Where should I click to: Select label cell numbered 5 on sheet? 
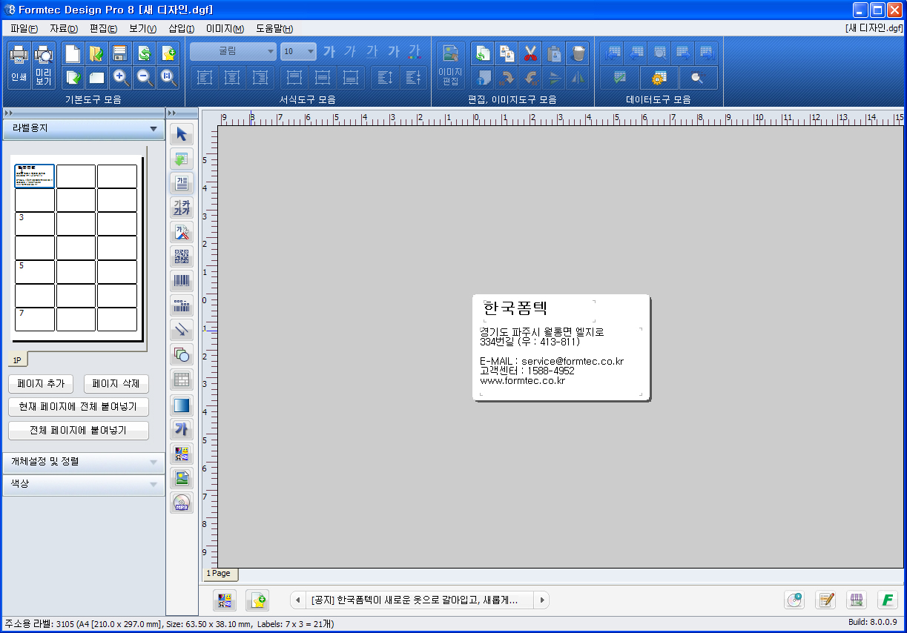pos(35,271)
